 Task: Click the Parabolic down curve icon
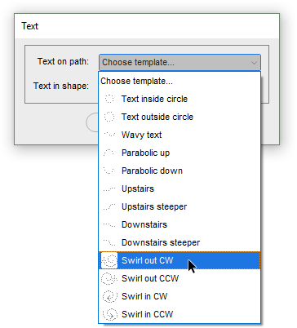coord(109,171)
